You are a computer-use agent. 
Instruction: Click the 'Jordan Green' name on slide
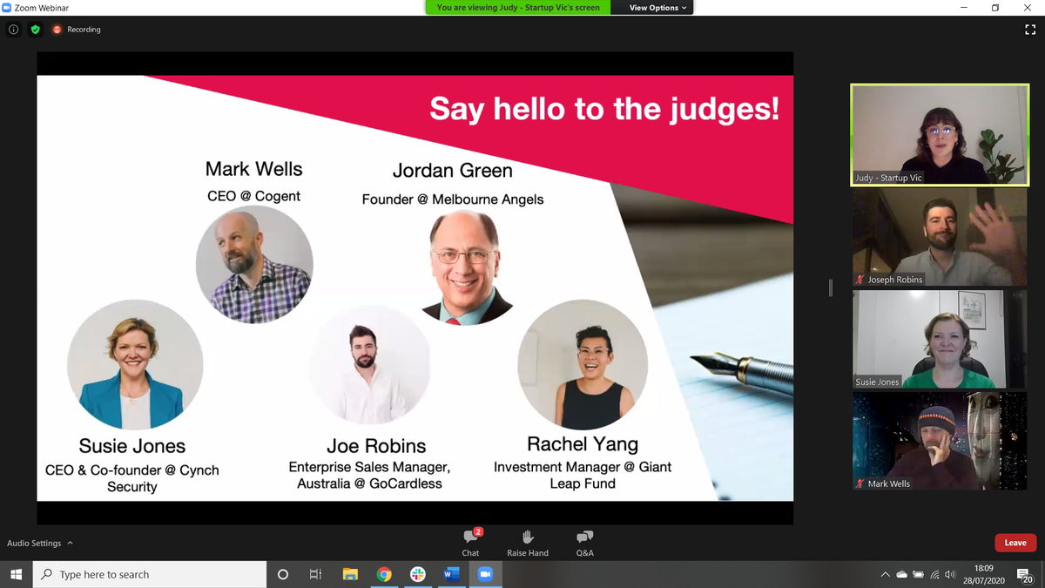tap(452, 170)
